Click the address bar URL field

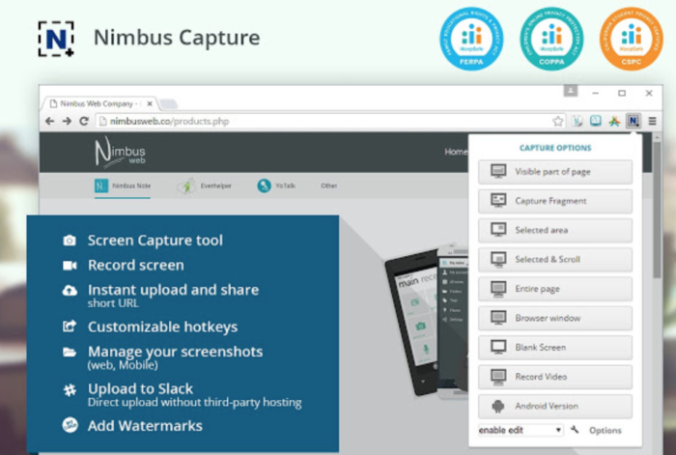(330, 121)
